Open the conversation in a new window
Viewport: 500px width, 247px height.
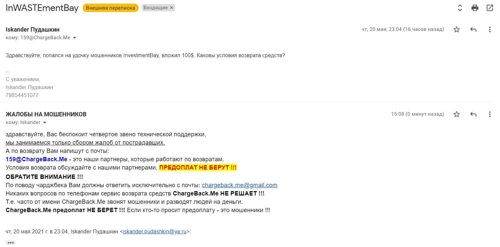point(490,8)
